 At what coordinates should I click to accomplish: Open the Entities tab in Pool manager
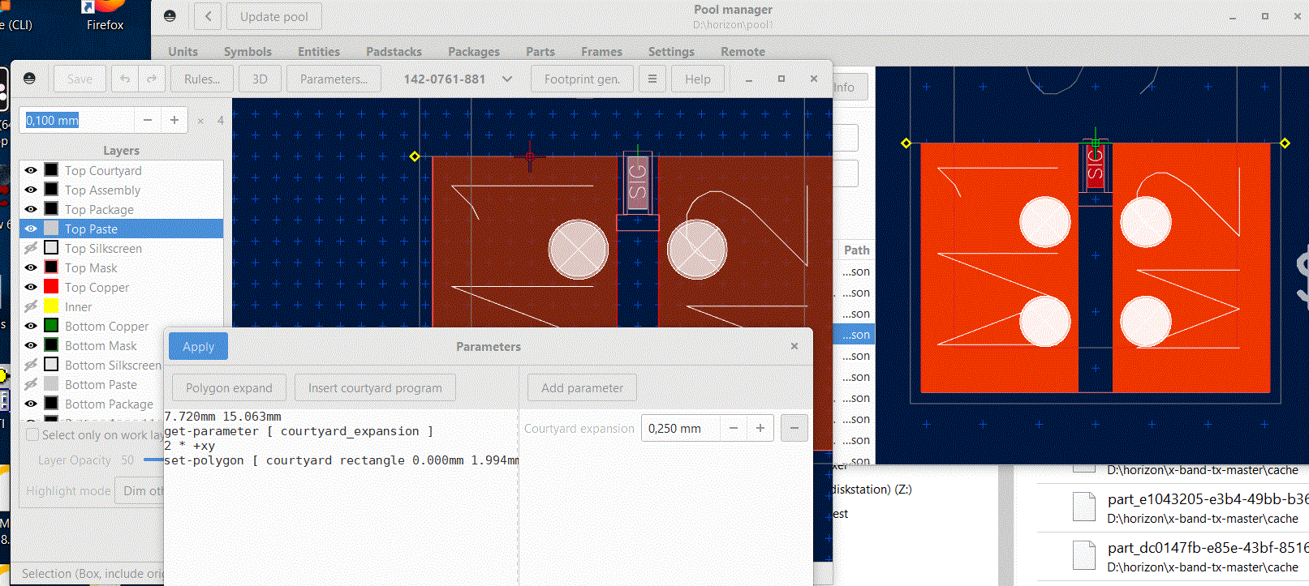[x=318, y=51]
